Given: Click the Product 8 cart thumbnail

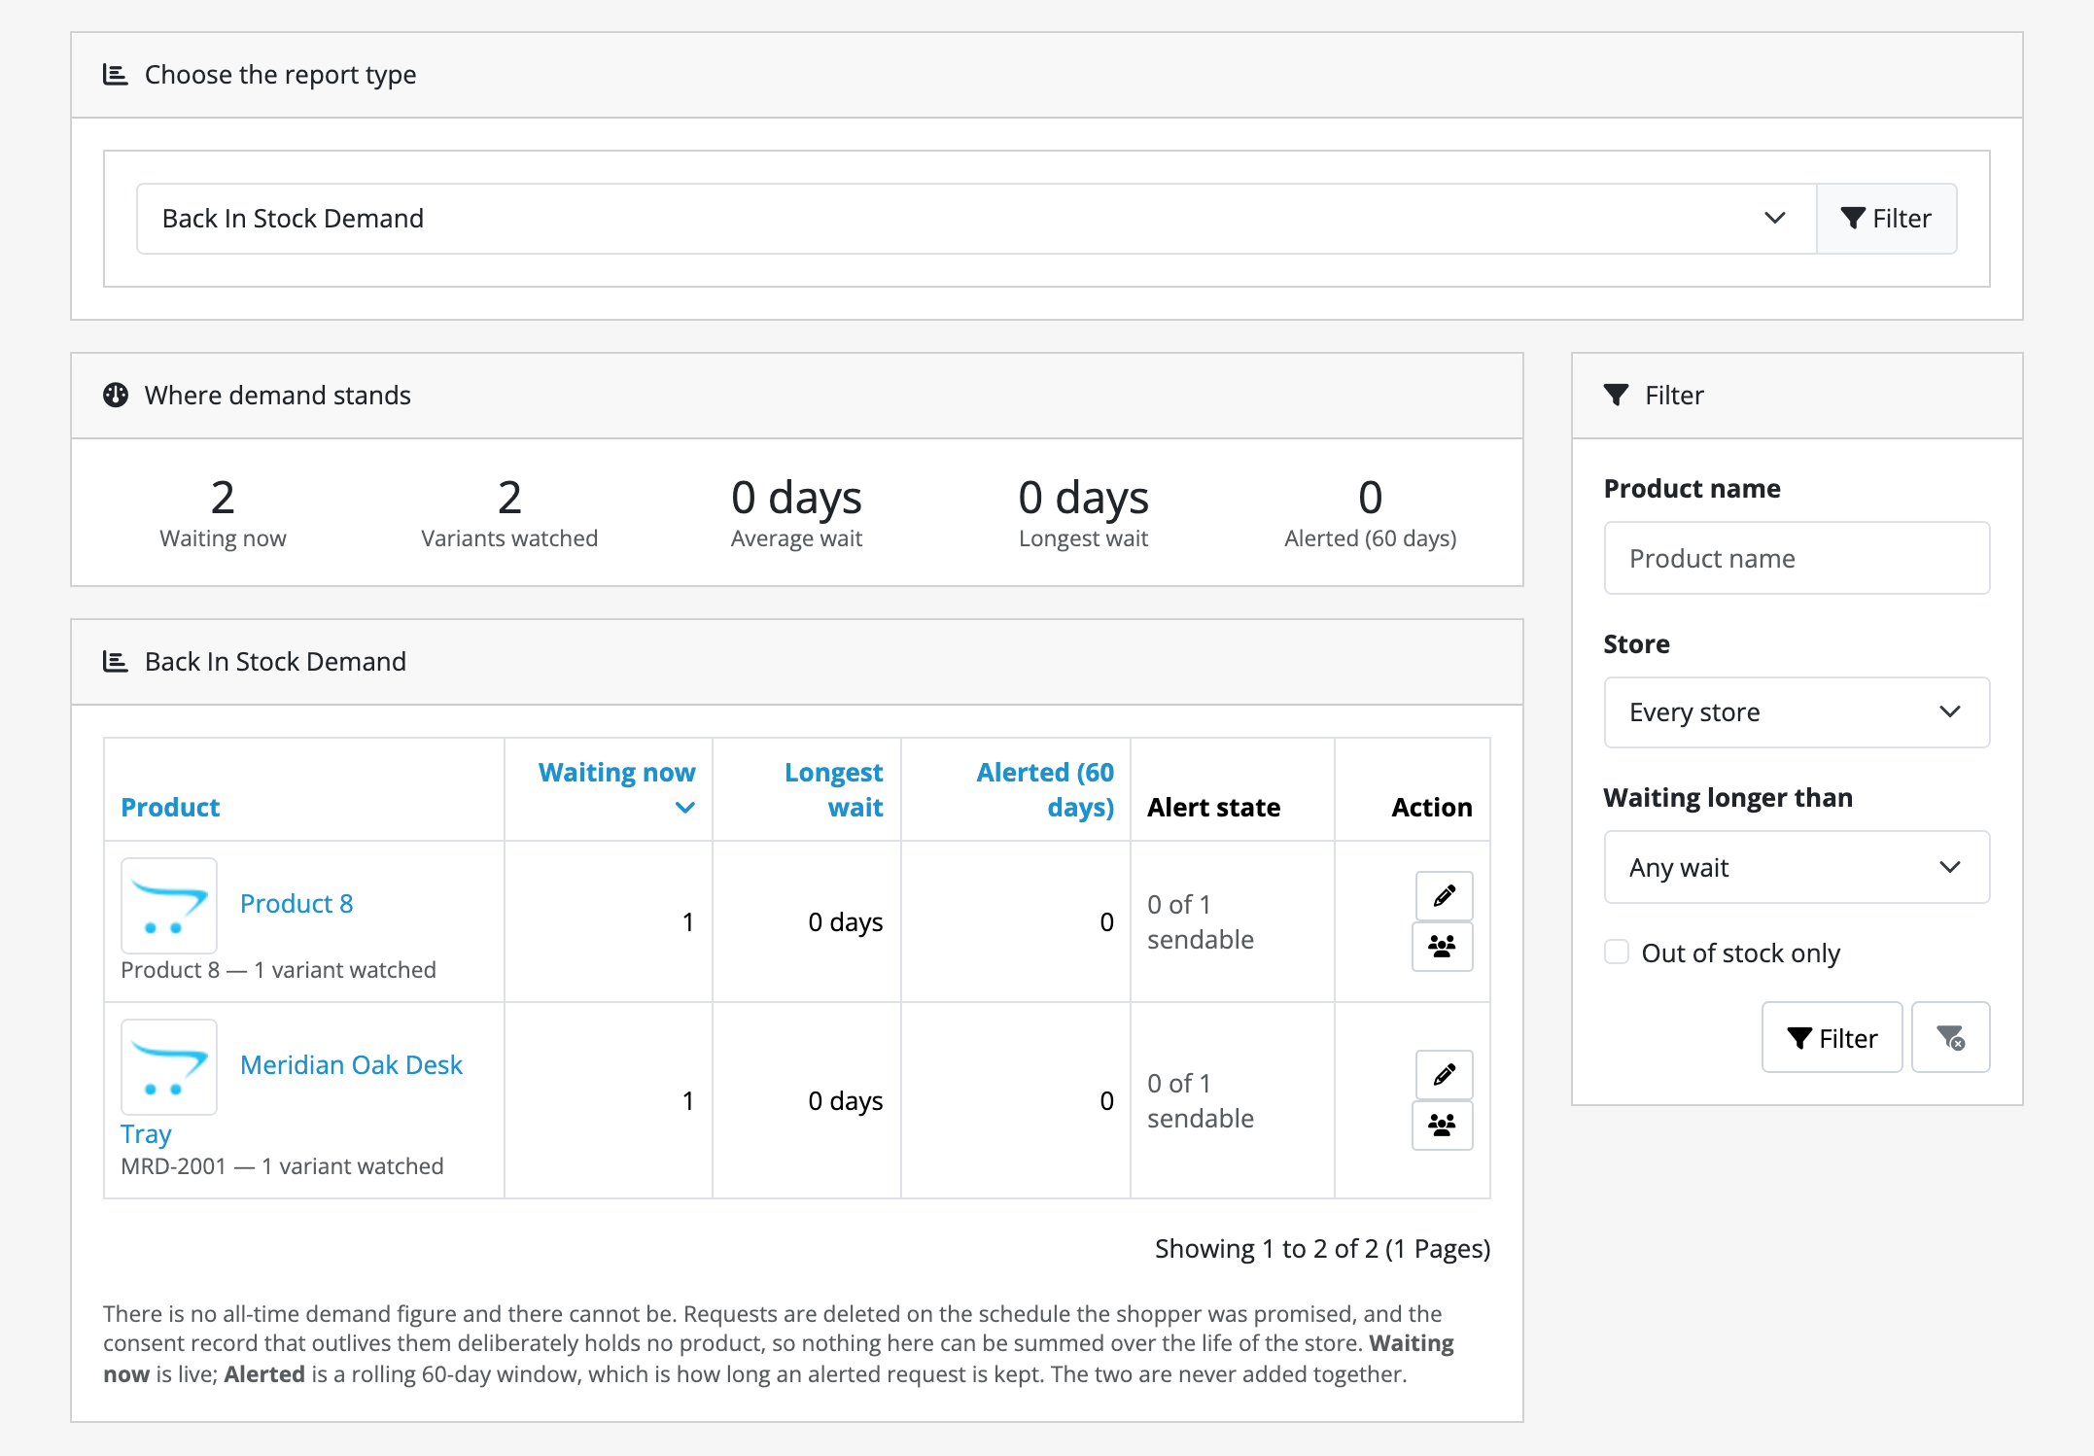Looking at the screenshot, I should pyautogui.click(x=169, y=905).
